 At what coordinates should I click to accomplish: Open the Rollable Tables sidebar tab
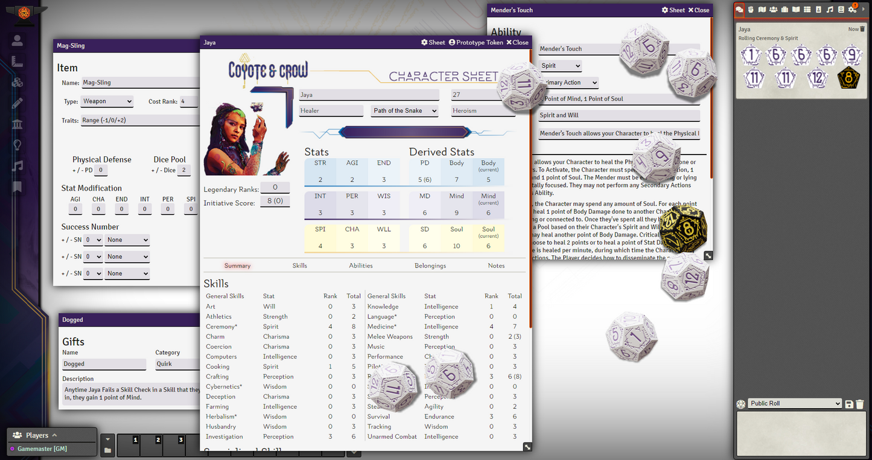coord(807,10)
